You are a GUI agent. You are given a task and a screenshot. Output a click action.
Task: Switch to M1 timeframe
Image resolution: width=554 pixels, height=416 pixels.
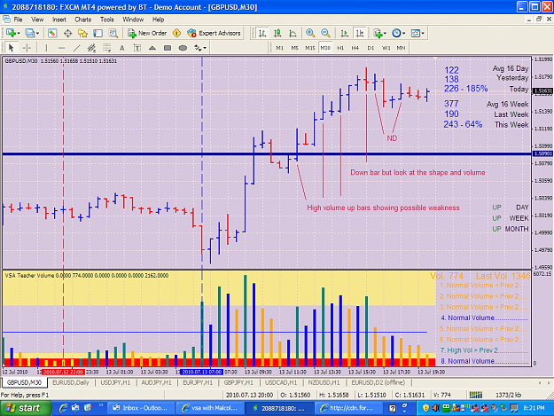coord(279,48)
